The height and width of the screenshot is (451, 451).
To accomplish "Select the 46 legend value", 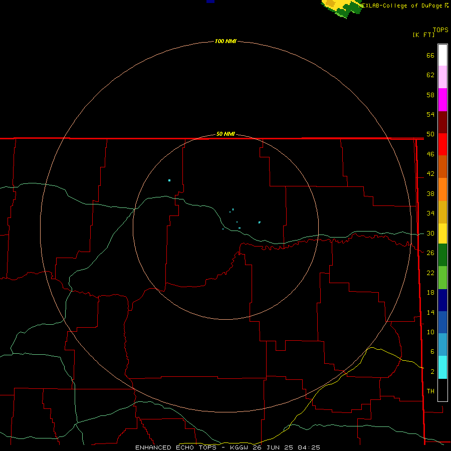I will pos(430,154).
